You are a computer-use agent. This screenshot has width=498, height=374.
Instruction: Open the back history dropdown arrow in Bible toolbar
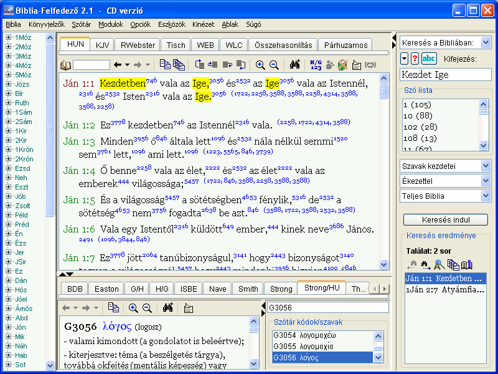pos(128,65)
